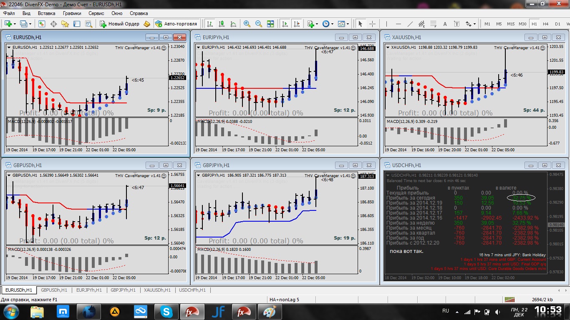
Task: Open Skype from the taskbar
Action: 167,312
